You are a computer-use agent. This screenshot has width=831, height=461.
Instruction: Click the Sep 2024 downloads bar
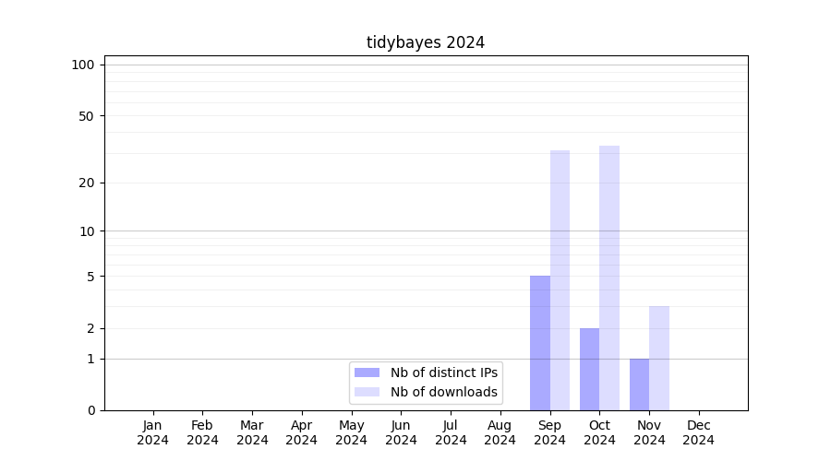[x=560, y=280]
